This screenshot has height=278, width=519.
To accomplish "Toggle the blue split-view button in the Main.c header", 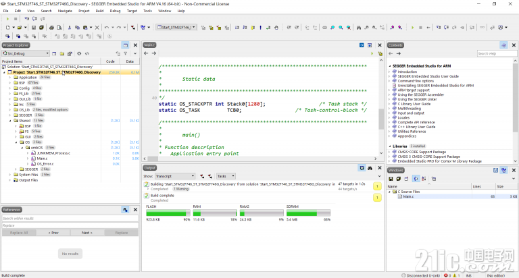I will pyautogui.click(x=362, y=45).
